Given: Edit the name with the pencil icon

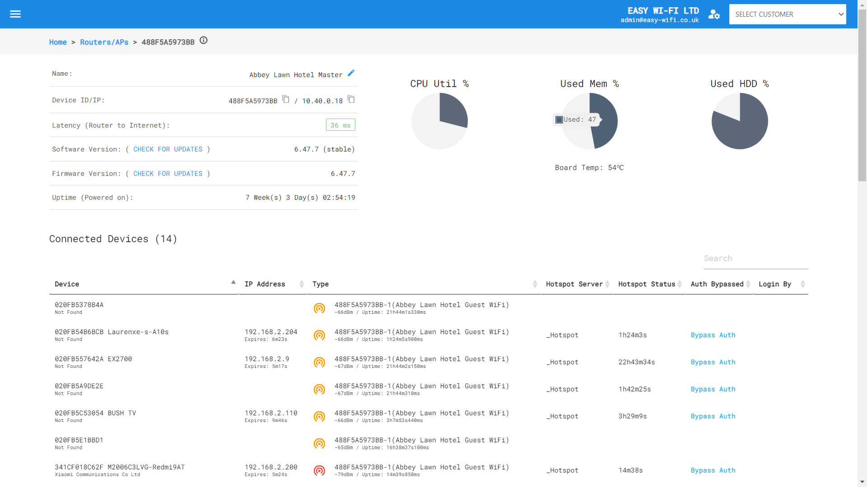Looking at the screenshot, I should (x=351, y=73).
